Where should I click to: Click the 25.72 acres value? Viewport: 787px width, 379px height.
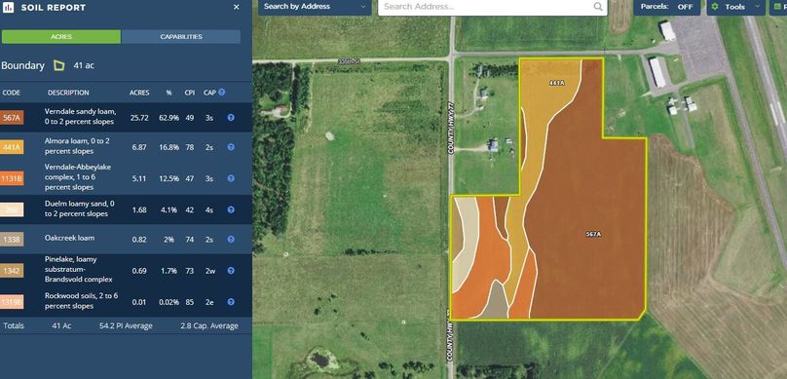pyautogui.click(x=139, y=118)
